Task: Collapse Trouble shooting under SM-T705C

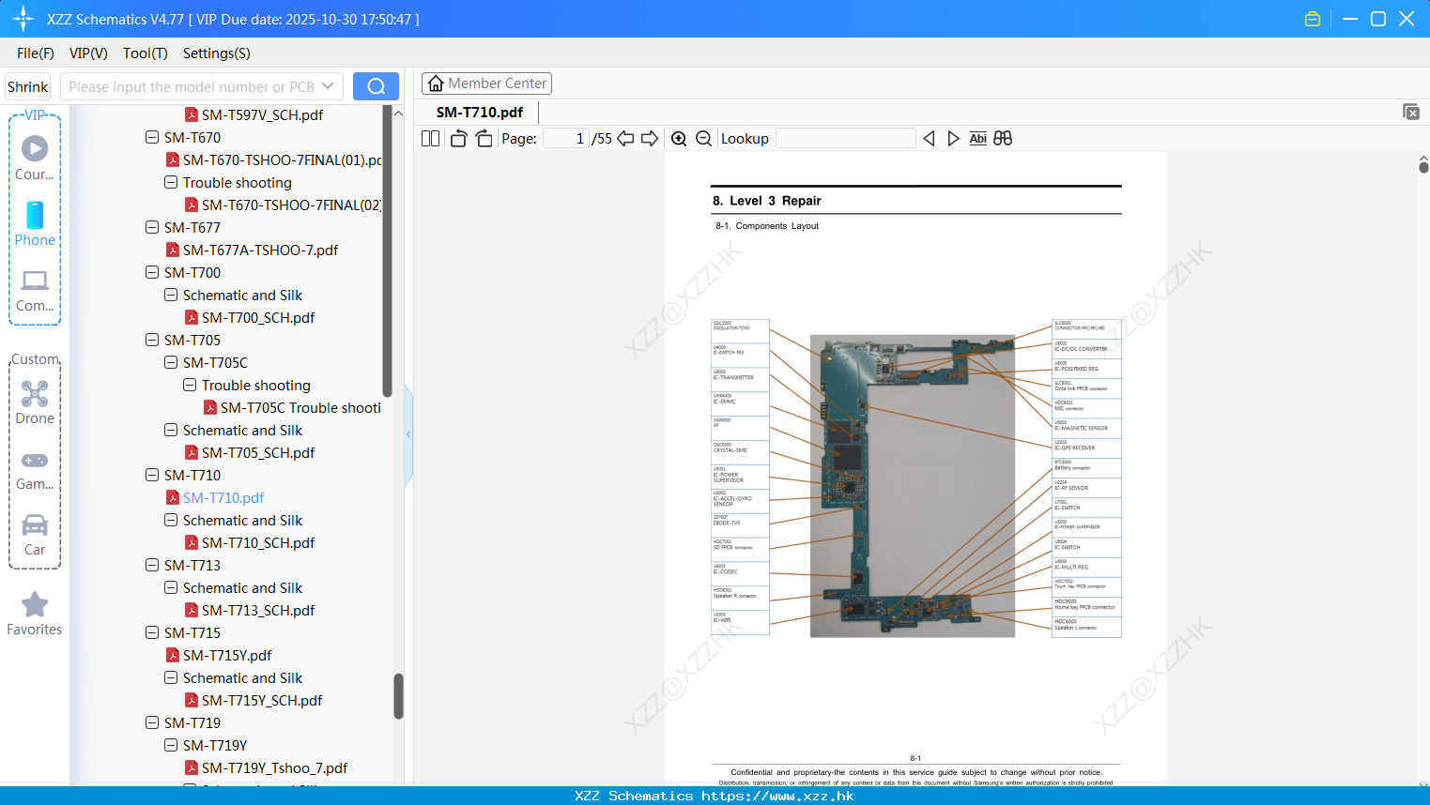Action: coord(190,386)
